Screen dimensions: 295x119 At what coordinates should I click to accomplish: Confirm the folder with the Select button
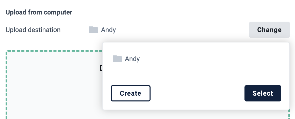pos(263,93)
